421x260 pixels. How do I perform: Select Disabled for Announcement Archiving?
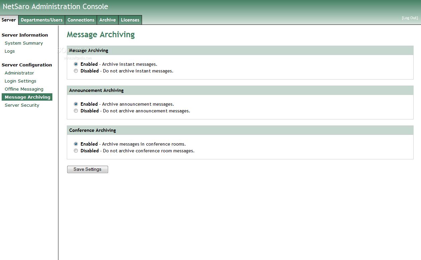[x=76, y=111]
